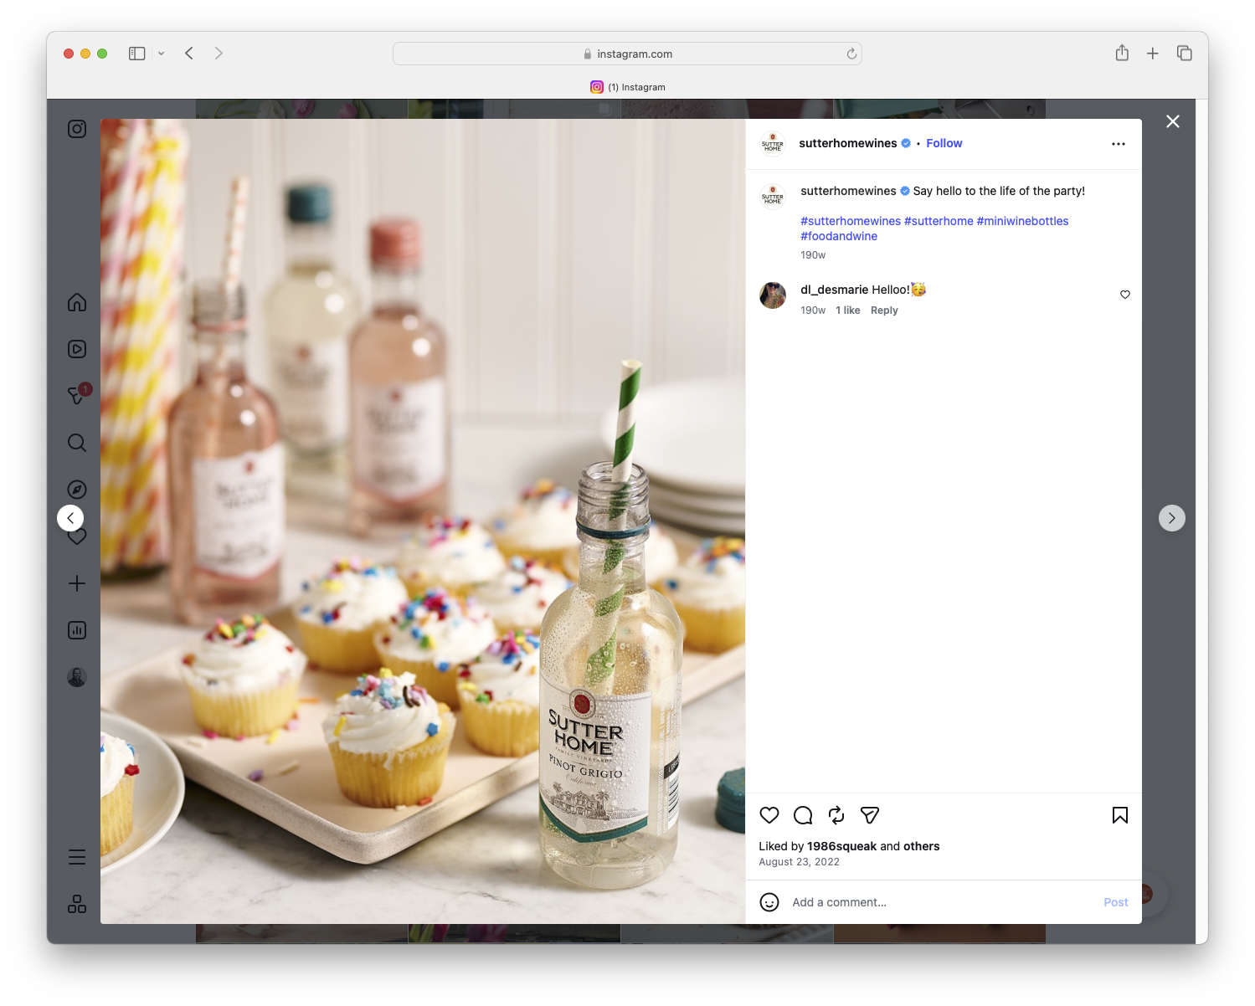Open Search magnifier icon in sidebar

point(77,443)
